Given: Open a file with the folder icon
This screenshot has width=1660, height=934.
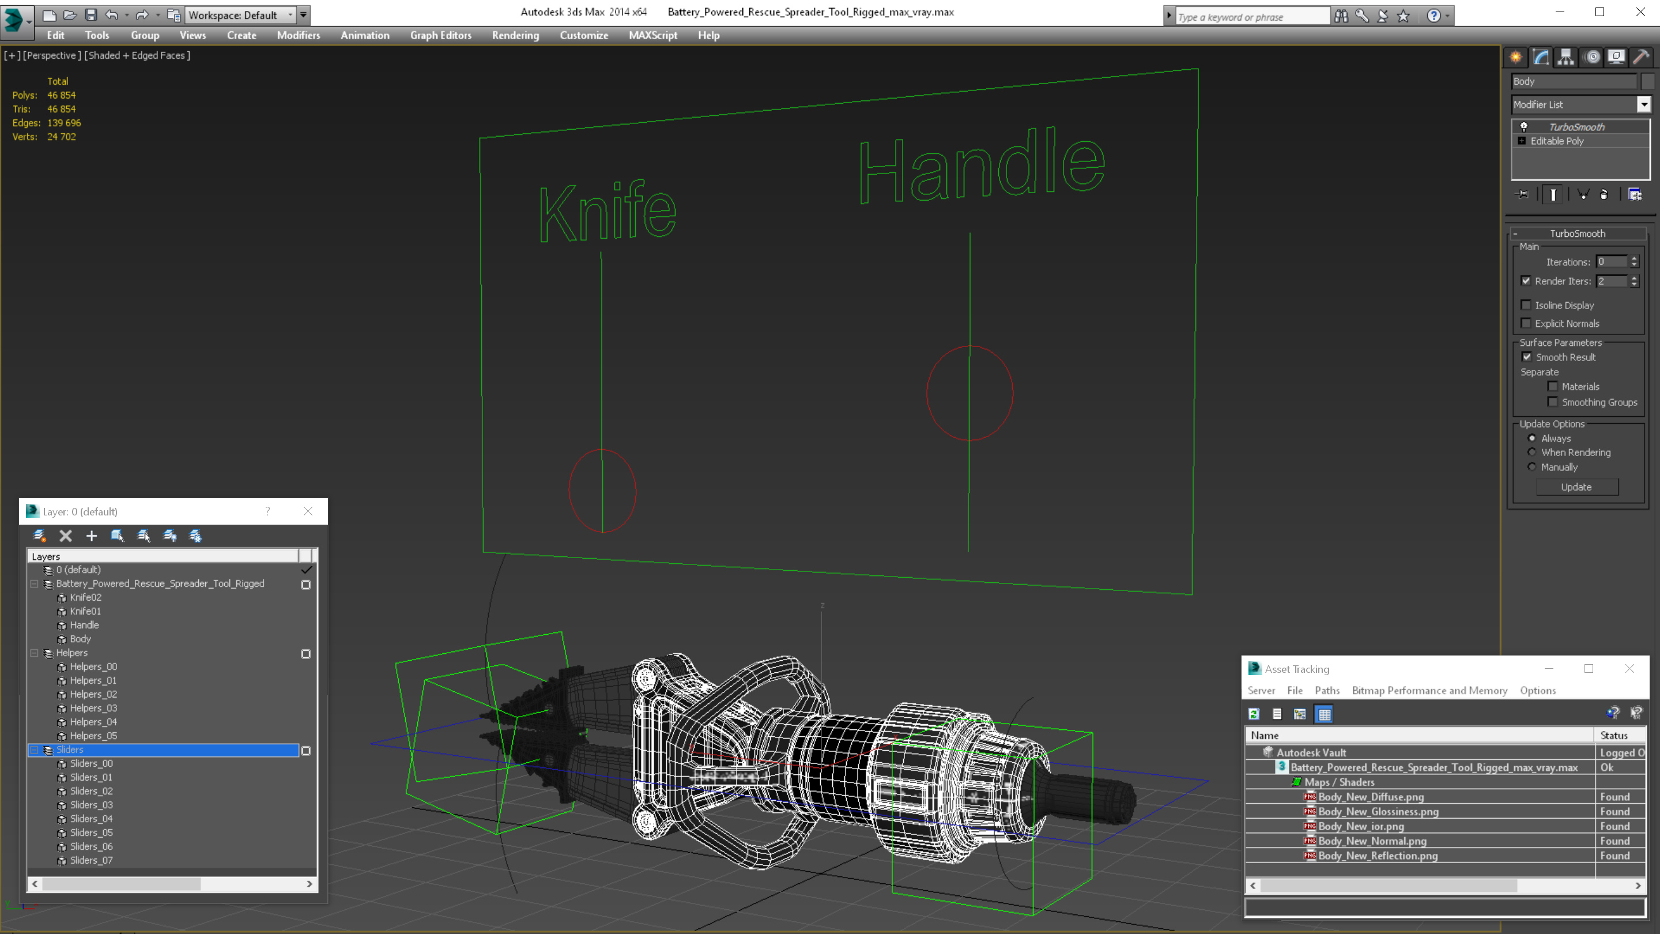Looking at the screenshot, I should pyautogui.click(x=70, y=15).
